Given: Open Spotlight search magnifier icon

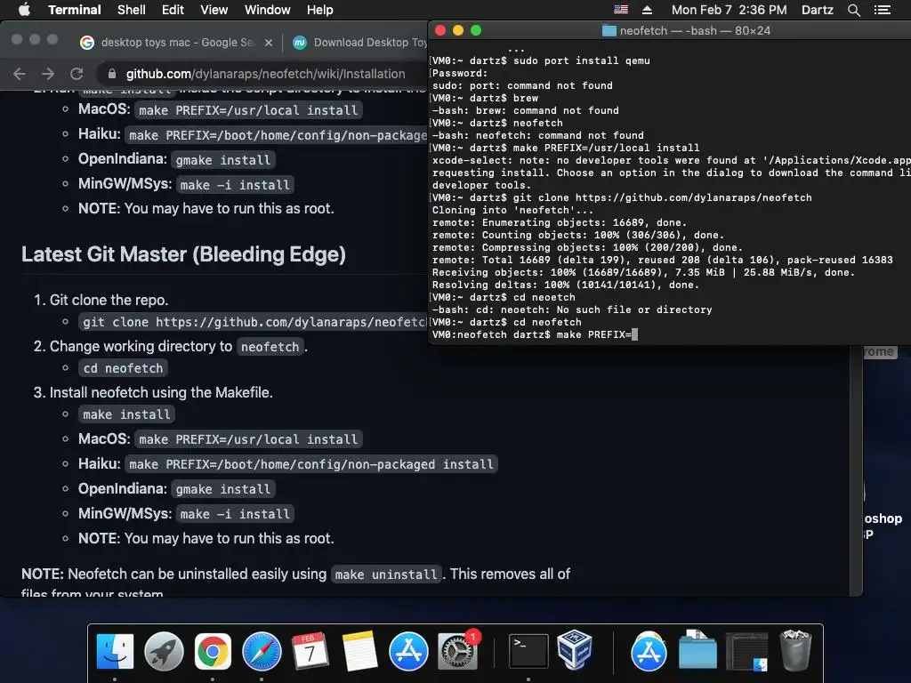Looking at the screenshot, I should click(853, 10).
